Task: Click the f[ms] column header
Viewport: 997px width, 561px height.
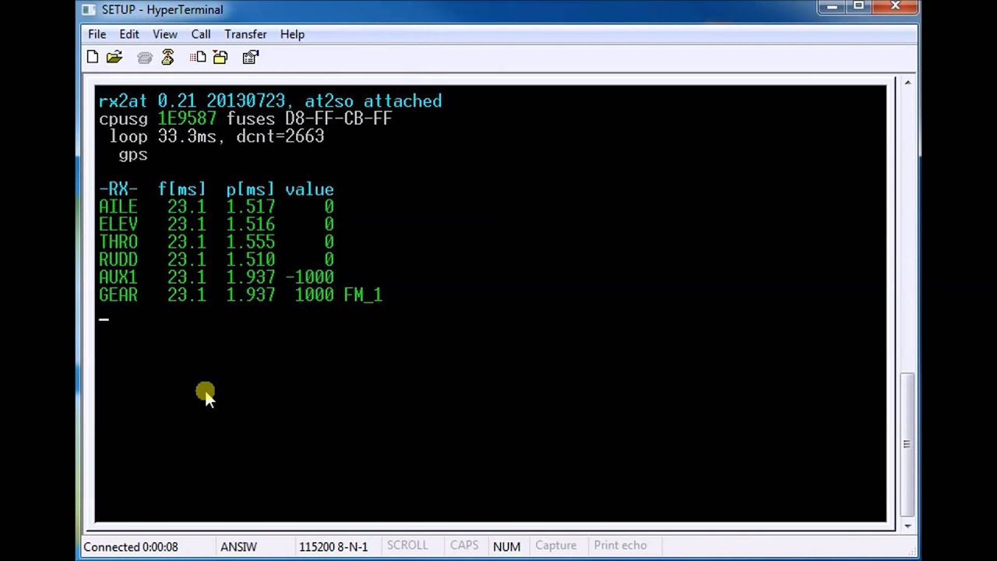Action: (182, 189)
